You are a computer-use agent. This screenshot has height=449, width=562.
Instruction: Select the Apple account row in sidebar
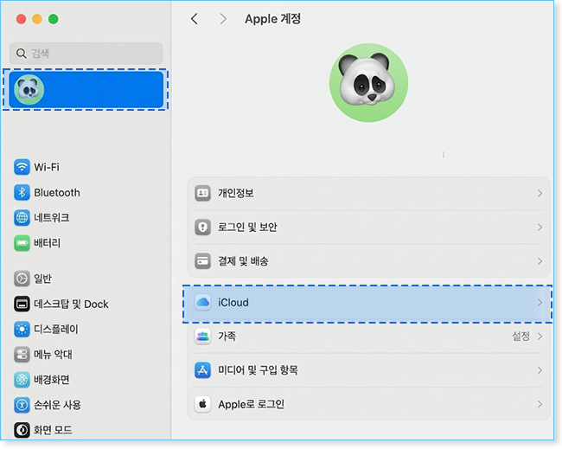[86, 89]
